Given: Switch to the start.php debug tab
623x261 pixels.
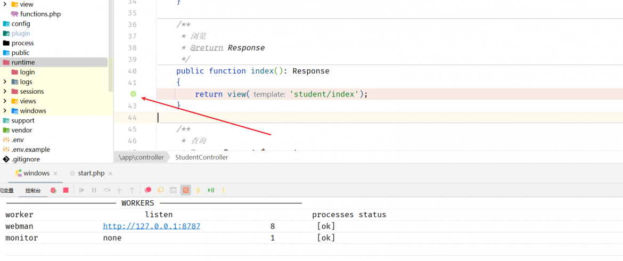Looking at the screenshot, I should click(91, 173).
